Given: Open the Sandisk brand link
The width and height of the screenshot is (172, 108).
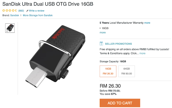Looking at the screenshot, I should pyautogui.click(x=15, y=15).
